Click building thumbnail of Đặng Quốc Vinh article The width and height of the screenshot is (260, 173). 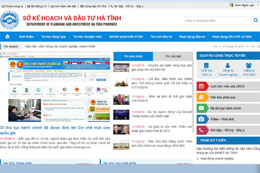121,144
